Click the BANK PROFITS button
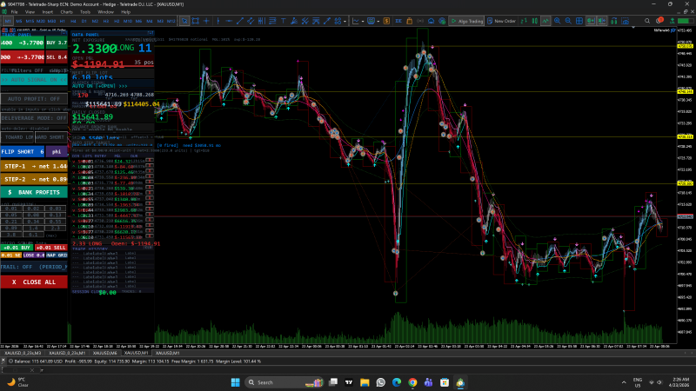696x391 pixels. (x=34, y=192)
